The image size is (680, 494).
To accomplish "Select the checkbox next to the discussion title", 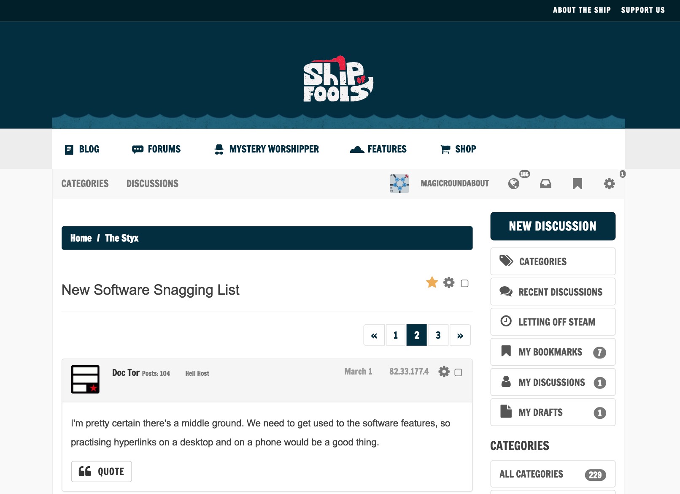I will (x=464, y=284).
